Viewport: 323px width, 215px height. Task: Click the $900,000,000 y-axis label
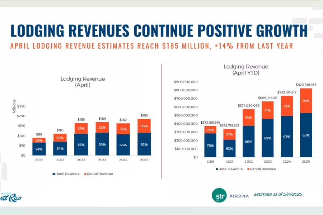click(x=186, y=82)
